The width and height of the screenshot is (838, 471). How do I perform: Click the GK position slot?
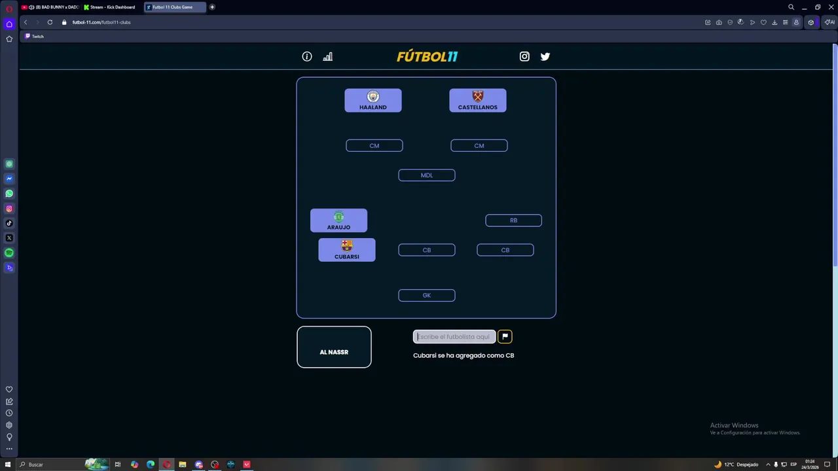(x=427, y=296)
